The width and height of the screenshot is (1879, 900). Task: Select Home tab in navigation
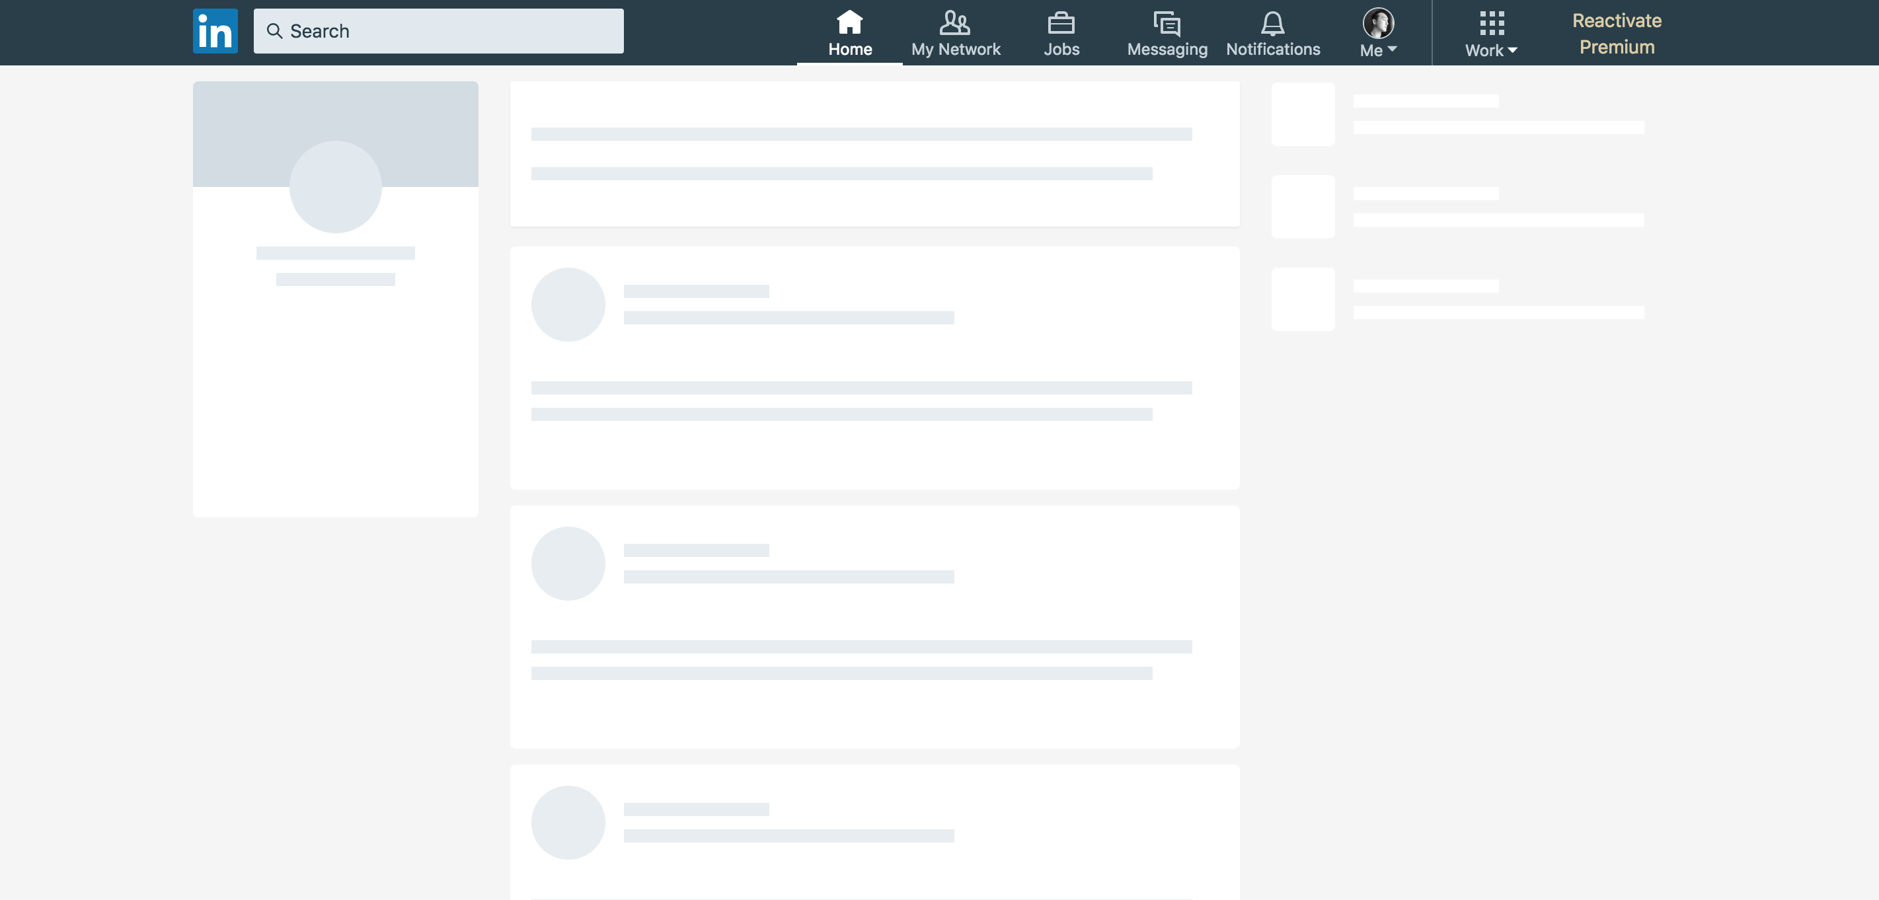coord(850,32)
